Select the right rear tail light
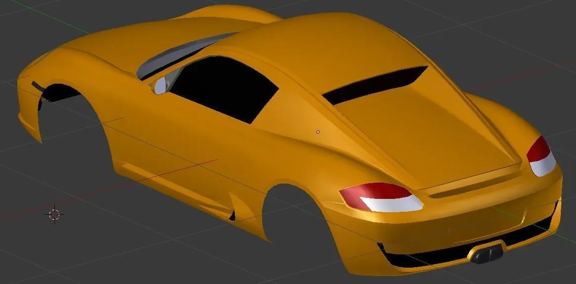The height and width of the screenshot is (284, 576). 541,156
